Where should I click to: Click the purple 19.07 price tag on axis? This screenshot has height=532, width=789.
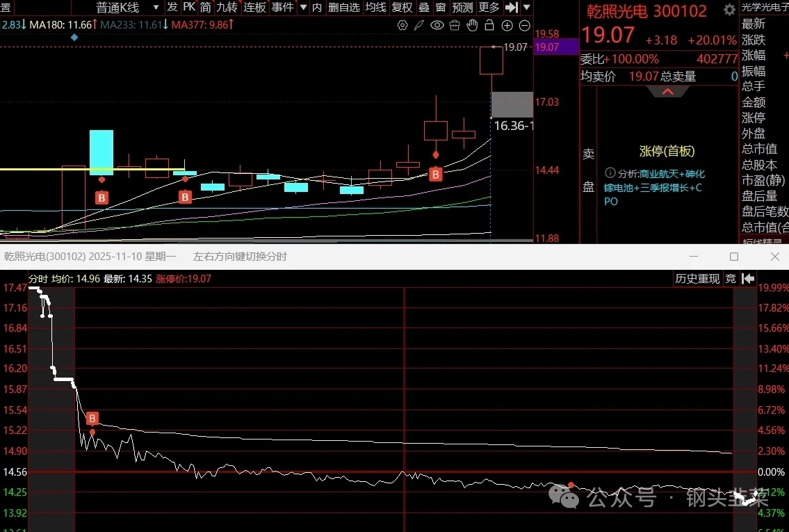(556, 47)
